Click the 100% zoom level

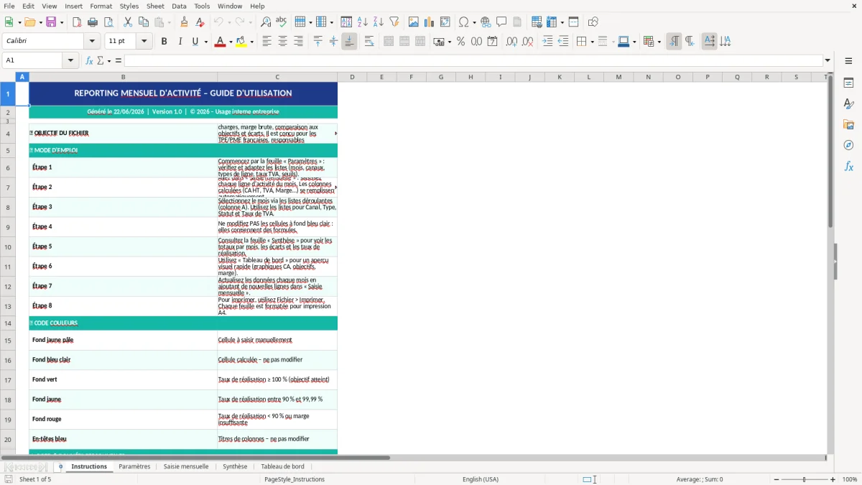(x=850, y=479)
